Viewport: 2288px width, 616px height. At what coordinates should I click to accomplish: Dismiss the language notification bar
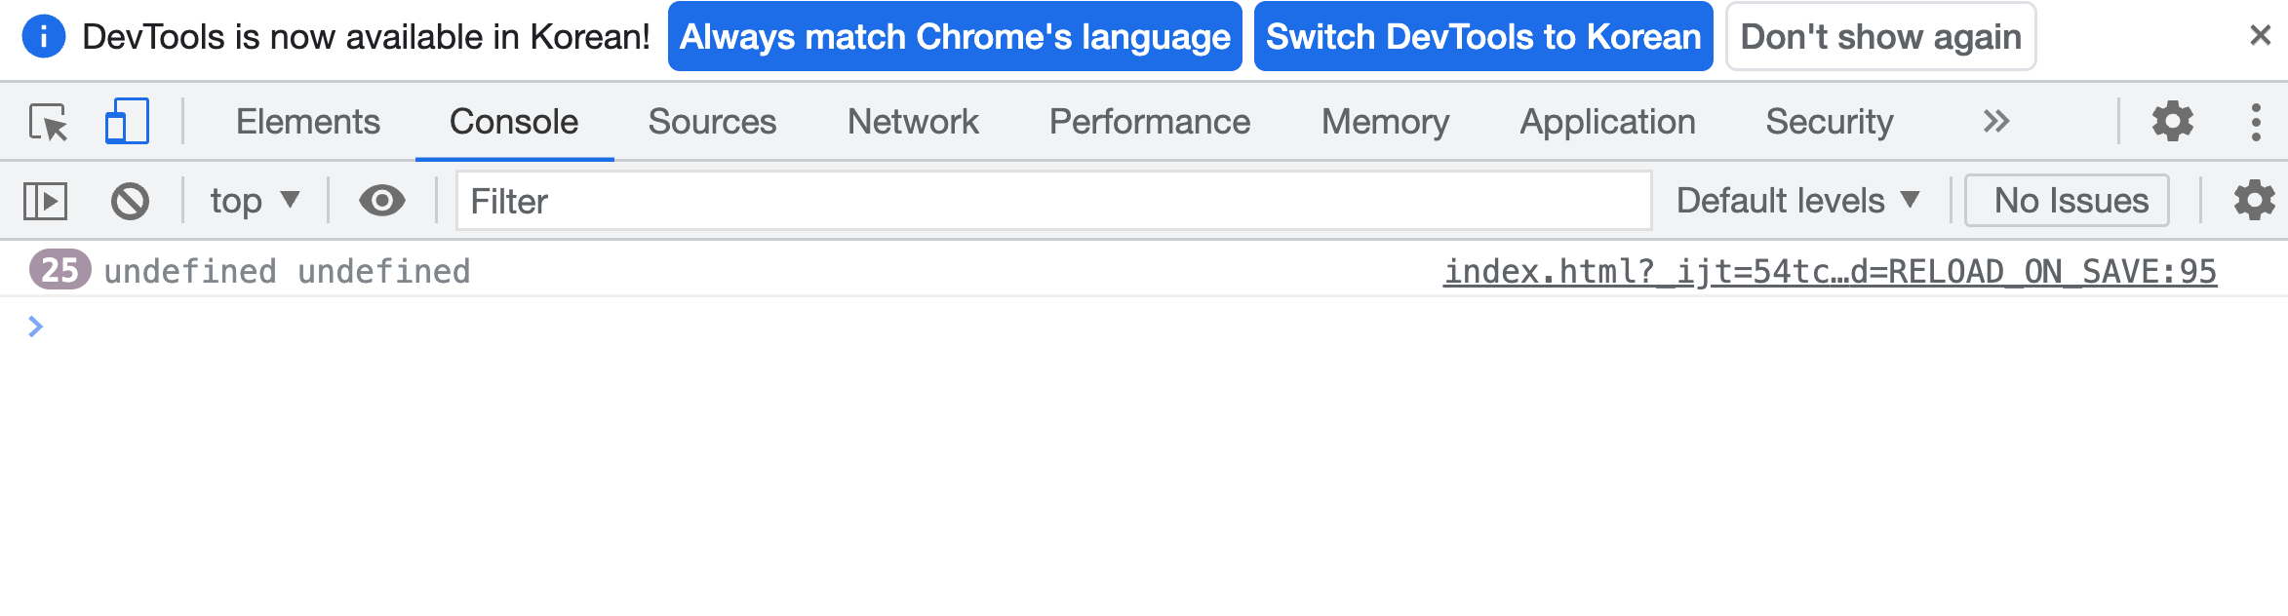coord(2260,36)
